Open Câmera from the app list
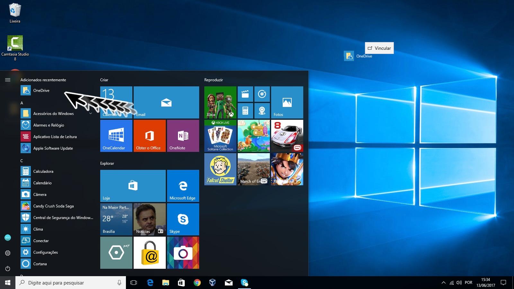Viewport: 514px width, 289px height. tap(57, 194)
